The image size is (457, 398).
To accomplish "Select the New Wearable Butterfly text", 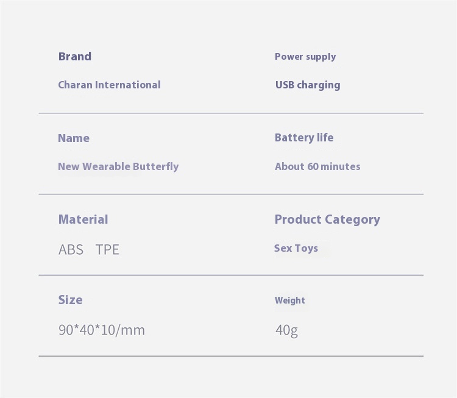I will pos(118,166).
